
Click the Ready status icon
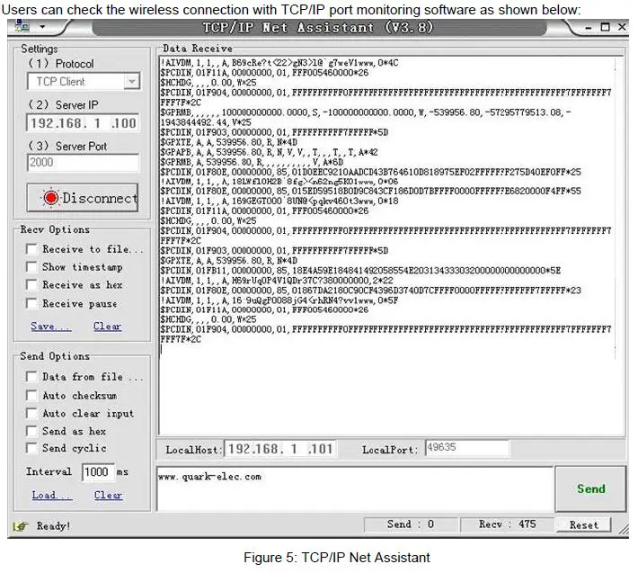(21, 525)
